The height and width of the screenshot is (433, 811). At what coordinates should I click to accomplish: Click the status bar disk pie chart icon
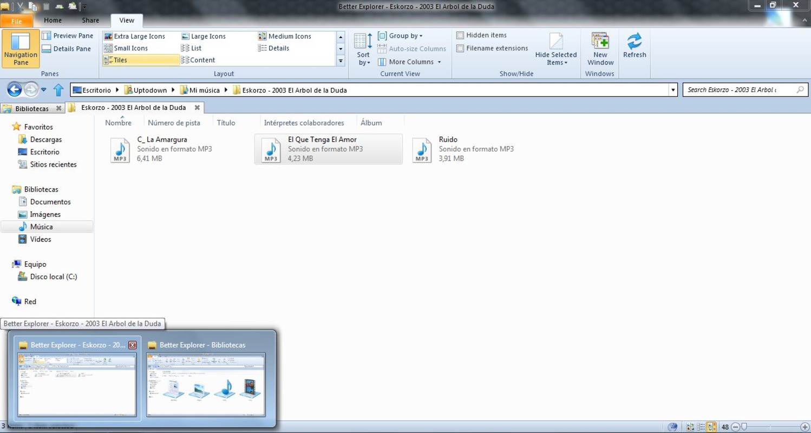(672, 427)
